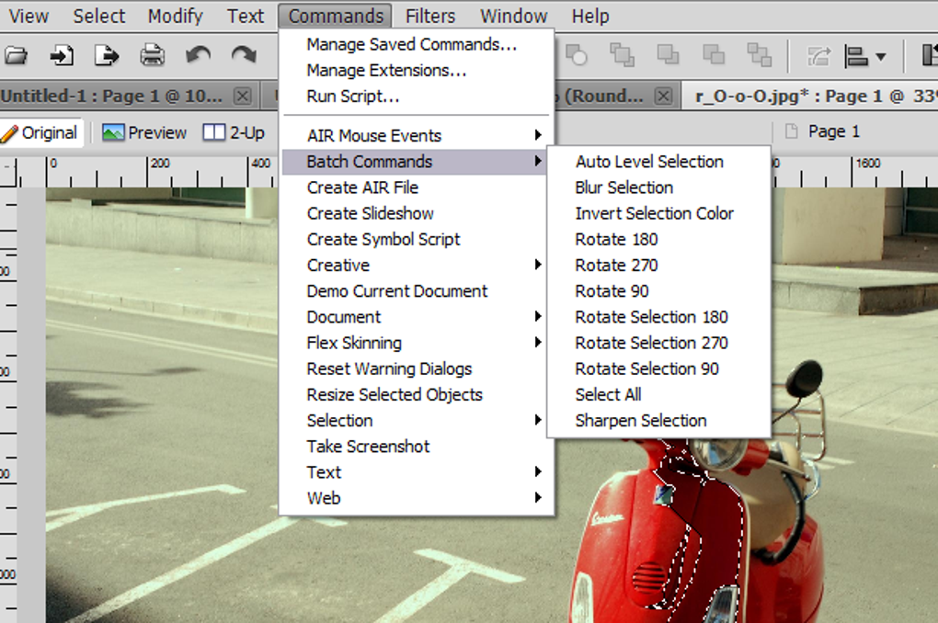The image size is (938, 623).
Task: Choose Manage Saved Commands...
Action: (x=415, y=45)
